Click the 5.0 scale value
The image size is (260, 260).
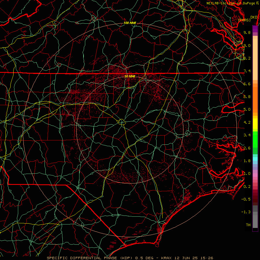[247, 109]
